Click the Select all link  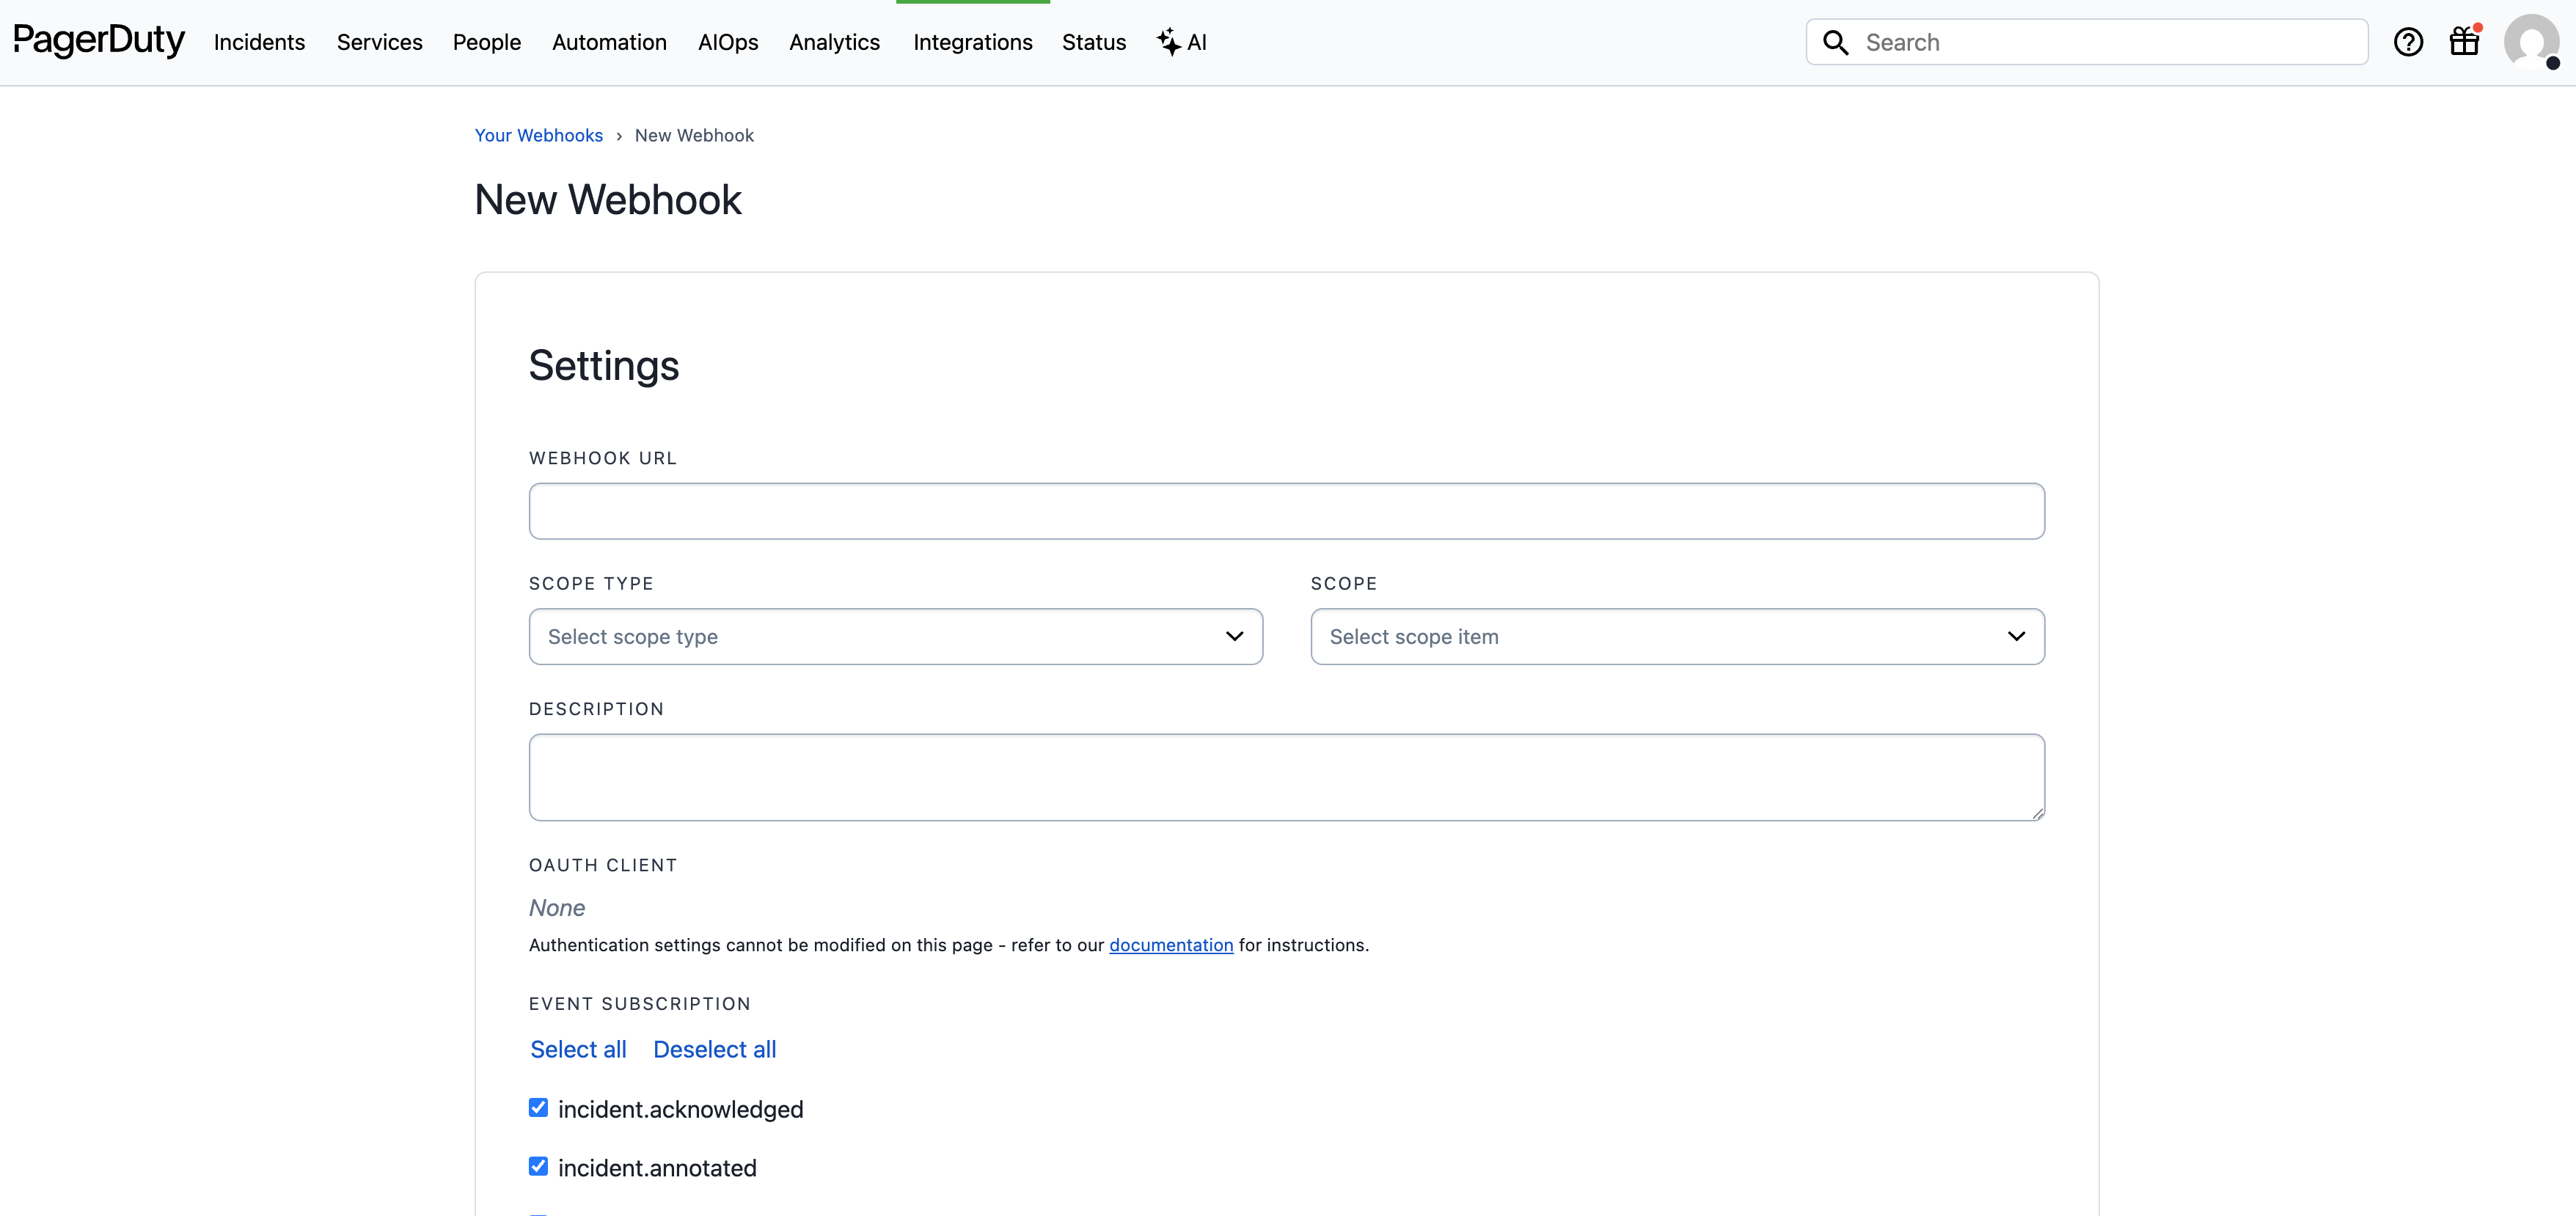(578, 1049)
